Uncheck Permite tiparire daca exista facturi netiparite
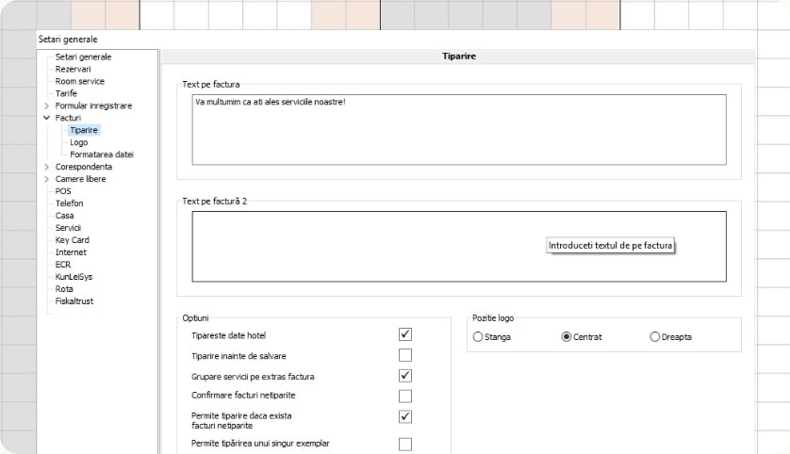This screenshot has height=454, width=790. pyautogui.click(x=405, y=416)
